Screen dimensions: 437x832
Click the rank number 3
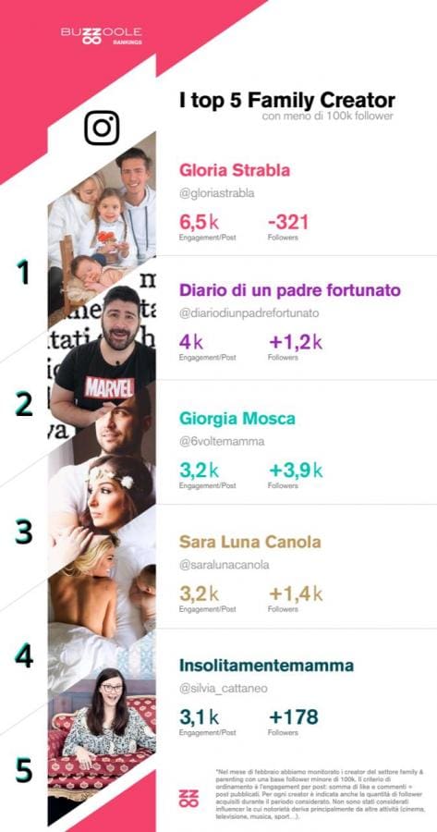pos(23,532)
